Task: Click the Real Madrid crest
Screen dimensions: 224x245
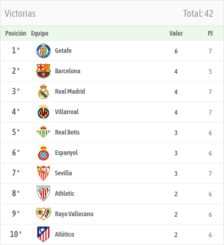Action: [x=43, y=92]
